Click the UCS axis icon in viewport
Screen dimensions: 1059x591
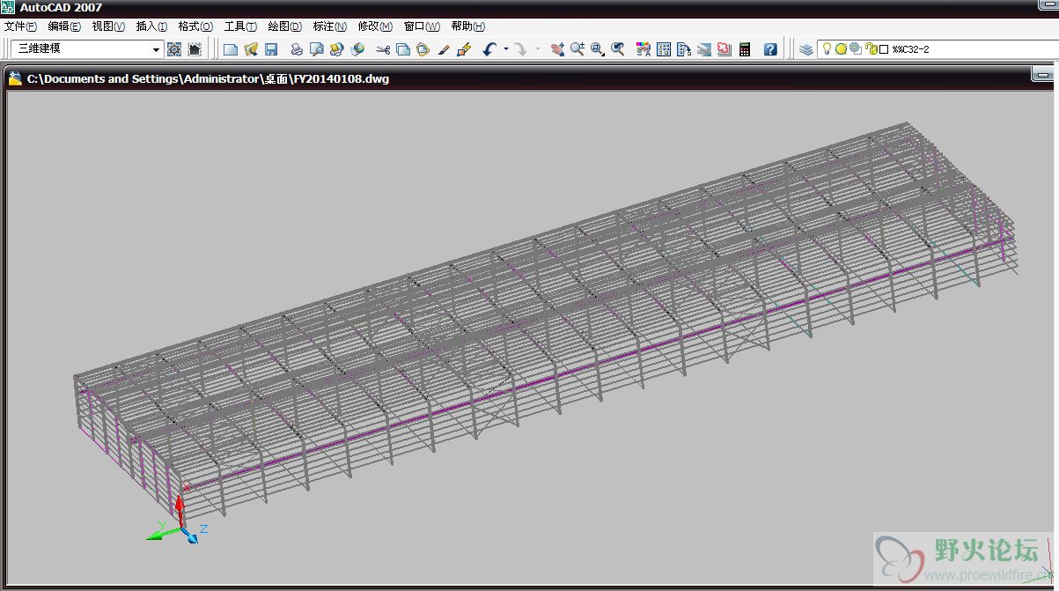(178, 520)
